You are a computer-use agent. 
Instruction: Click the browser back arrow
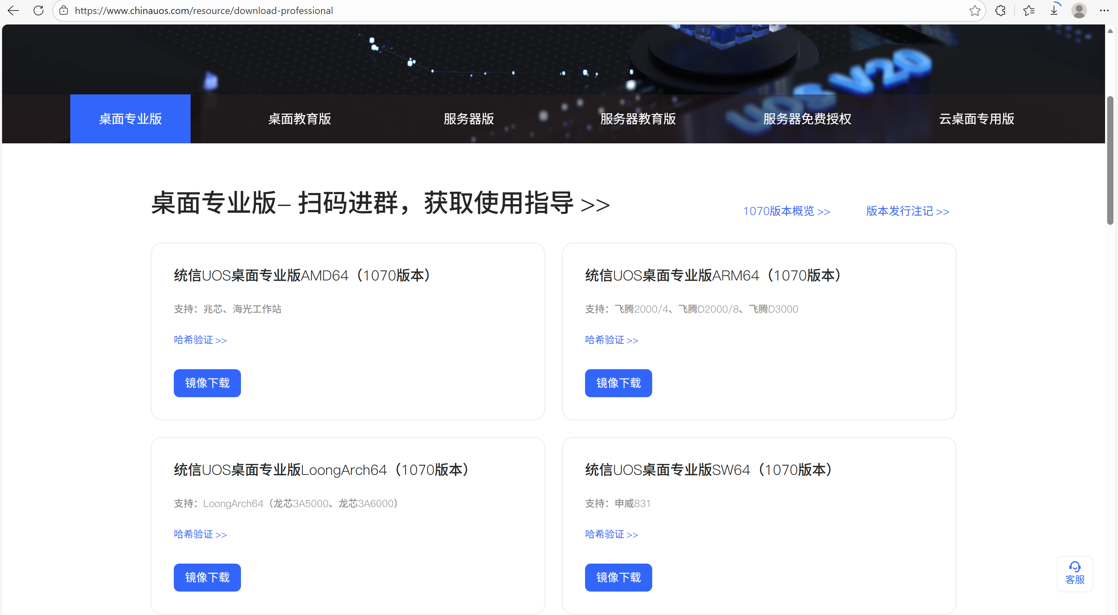pyautogui.click(x=13, y=10)
